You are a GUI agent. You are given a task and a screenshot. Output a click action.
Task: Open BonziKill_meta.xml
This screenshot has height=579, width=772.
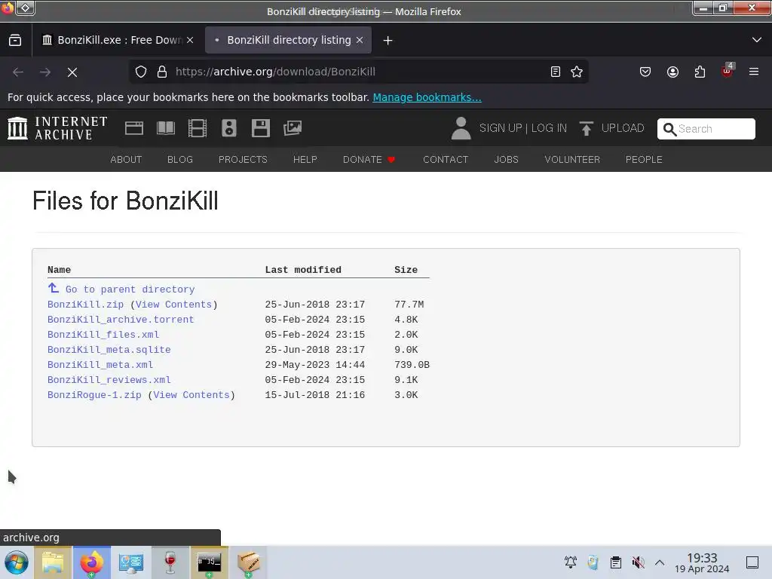(100, 365)
